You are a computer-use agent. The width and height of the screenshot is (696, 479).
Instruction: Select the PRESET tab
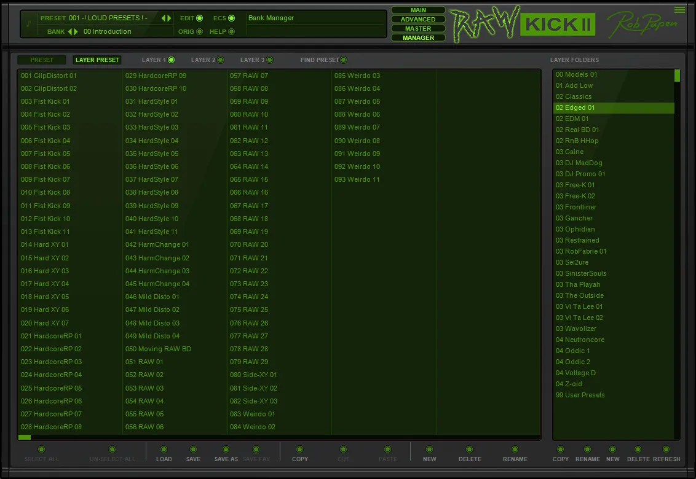[x=42, y=60]
